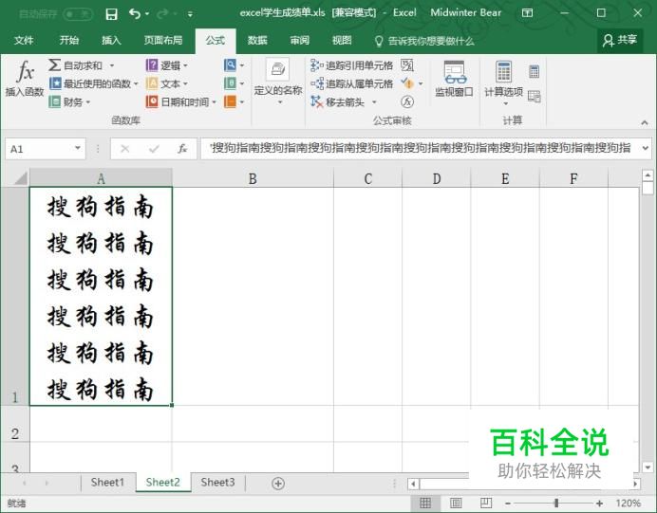Click the 120% zoom level
This screenshot has height=513, width=657.
click(x=628, y=503)
